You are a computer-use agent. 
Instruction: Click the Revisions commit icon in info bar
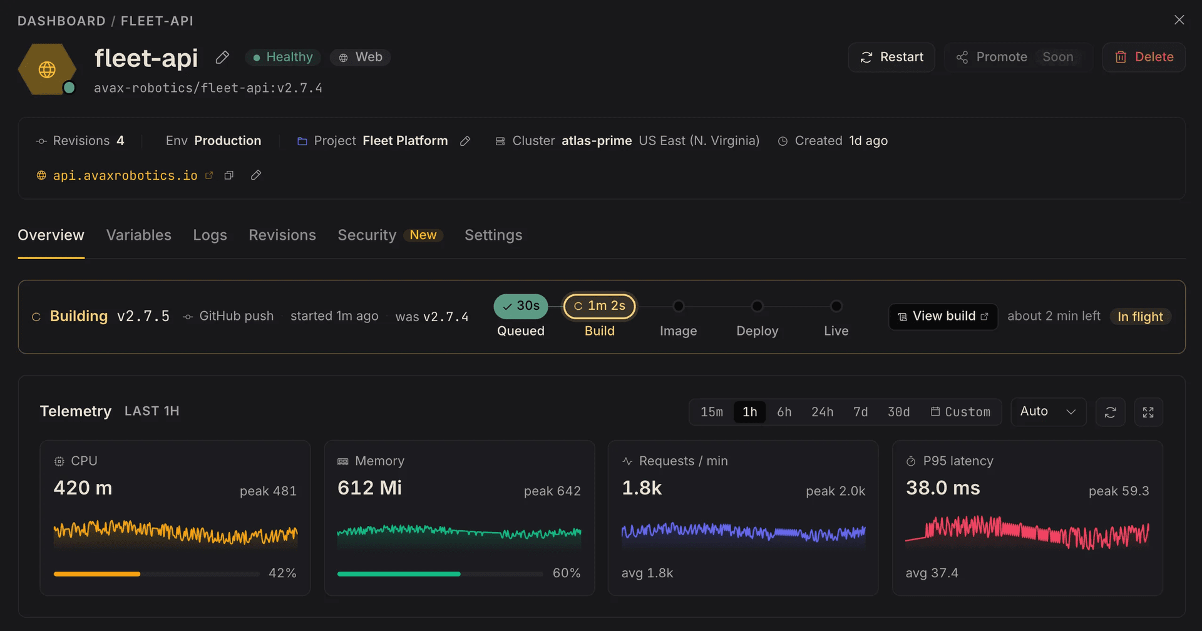(x=41, y=141)
